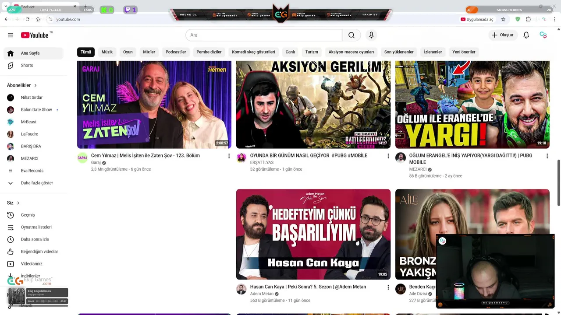
Task: Open Shorts in the sidebar
Action: coord(34,65)
